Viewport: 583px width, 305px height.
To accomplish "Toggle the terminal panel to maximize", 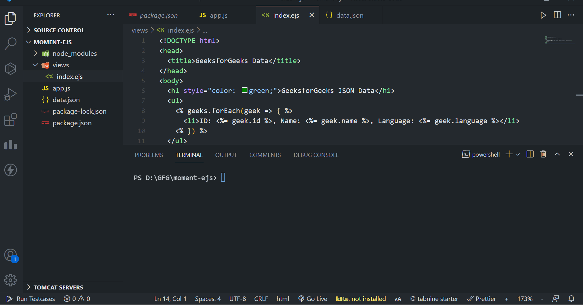I will (557, 154).
